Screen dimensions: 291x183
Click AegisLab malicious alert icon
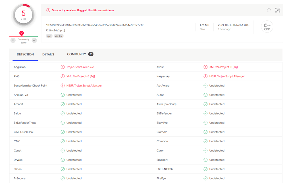click(63, 67)
